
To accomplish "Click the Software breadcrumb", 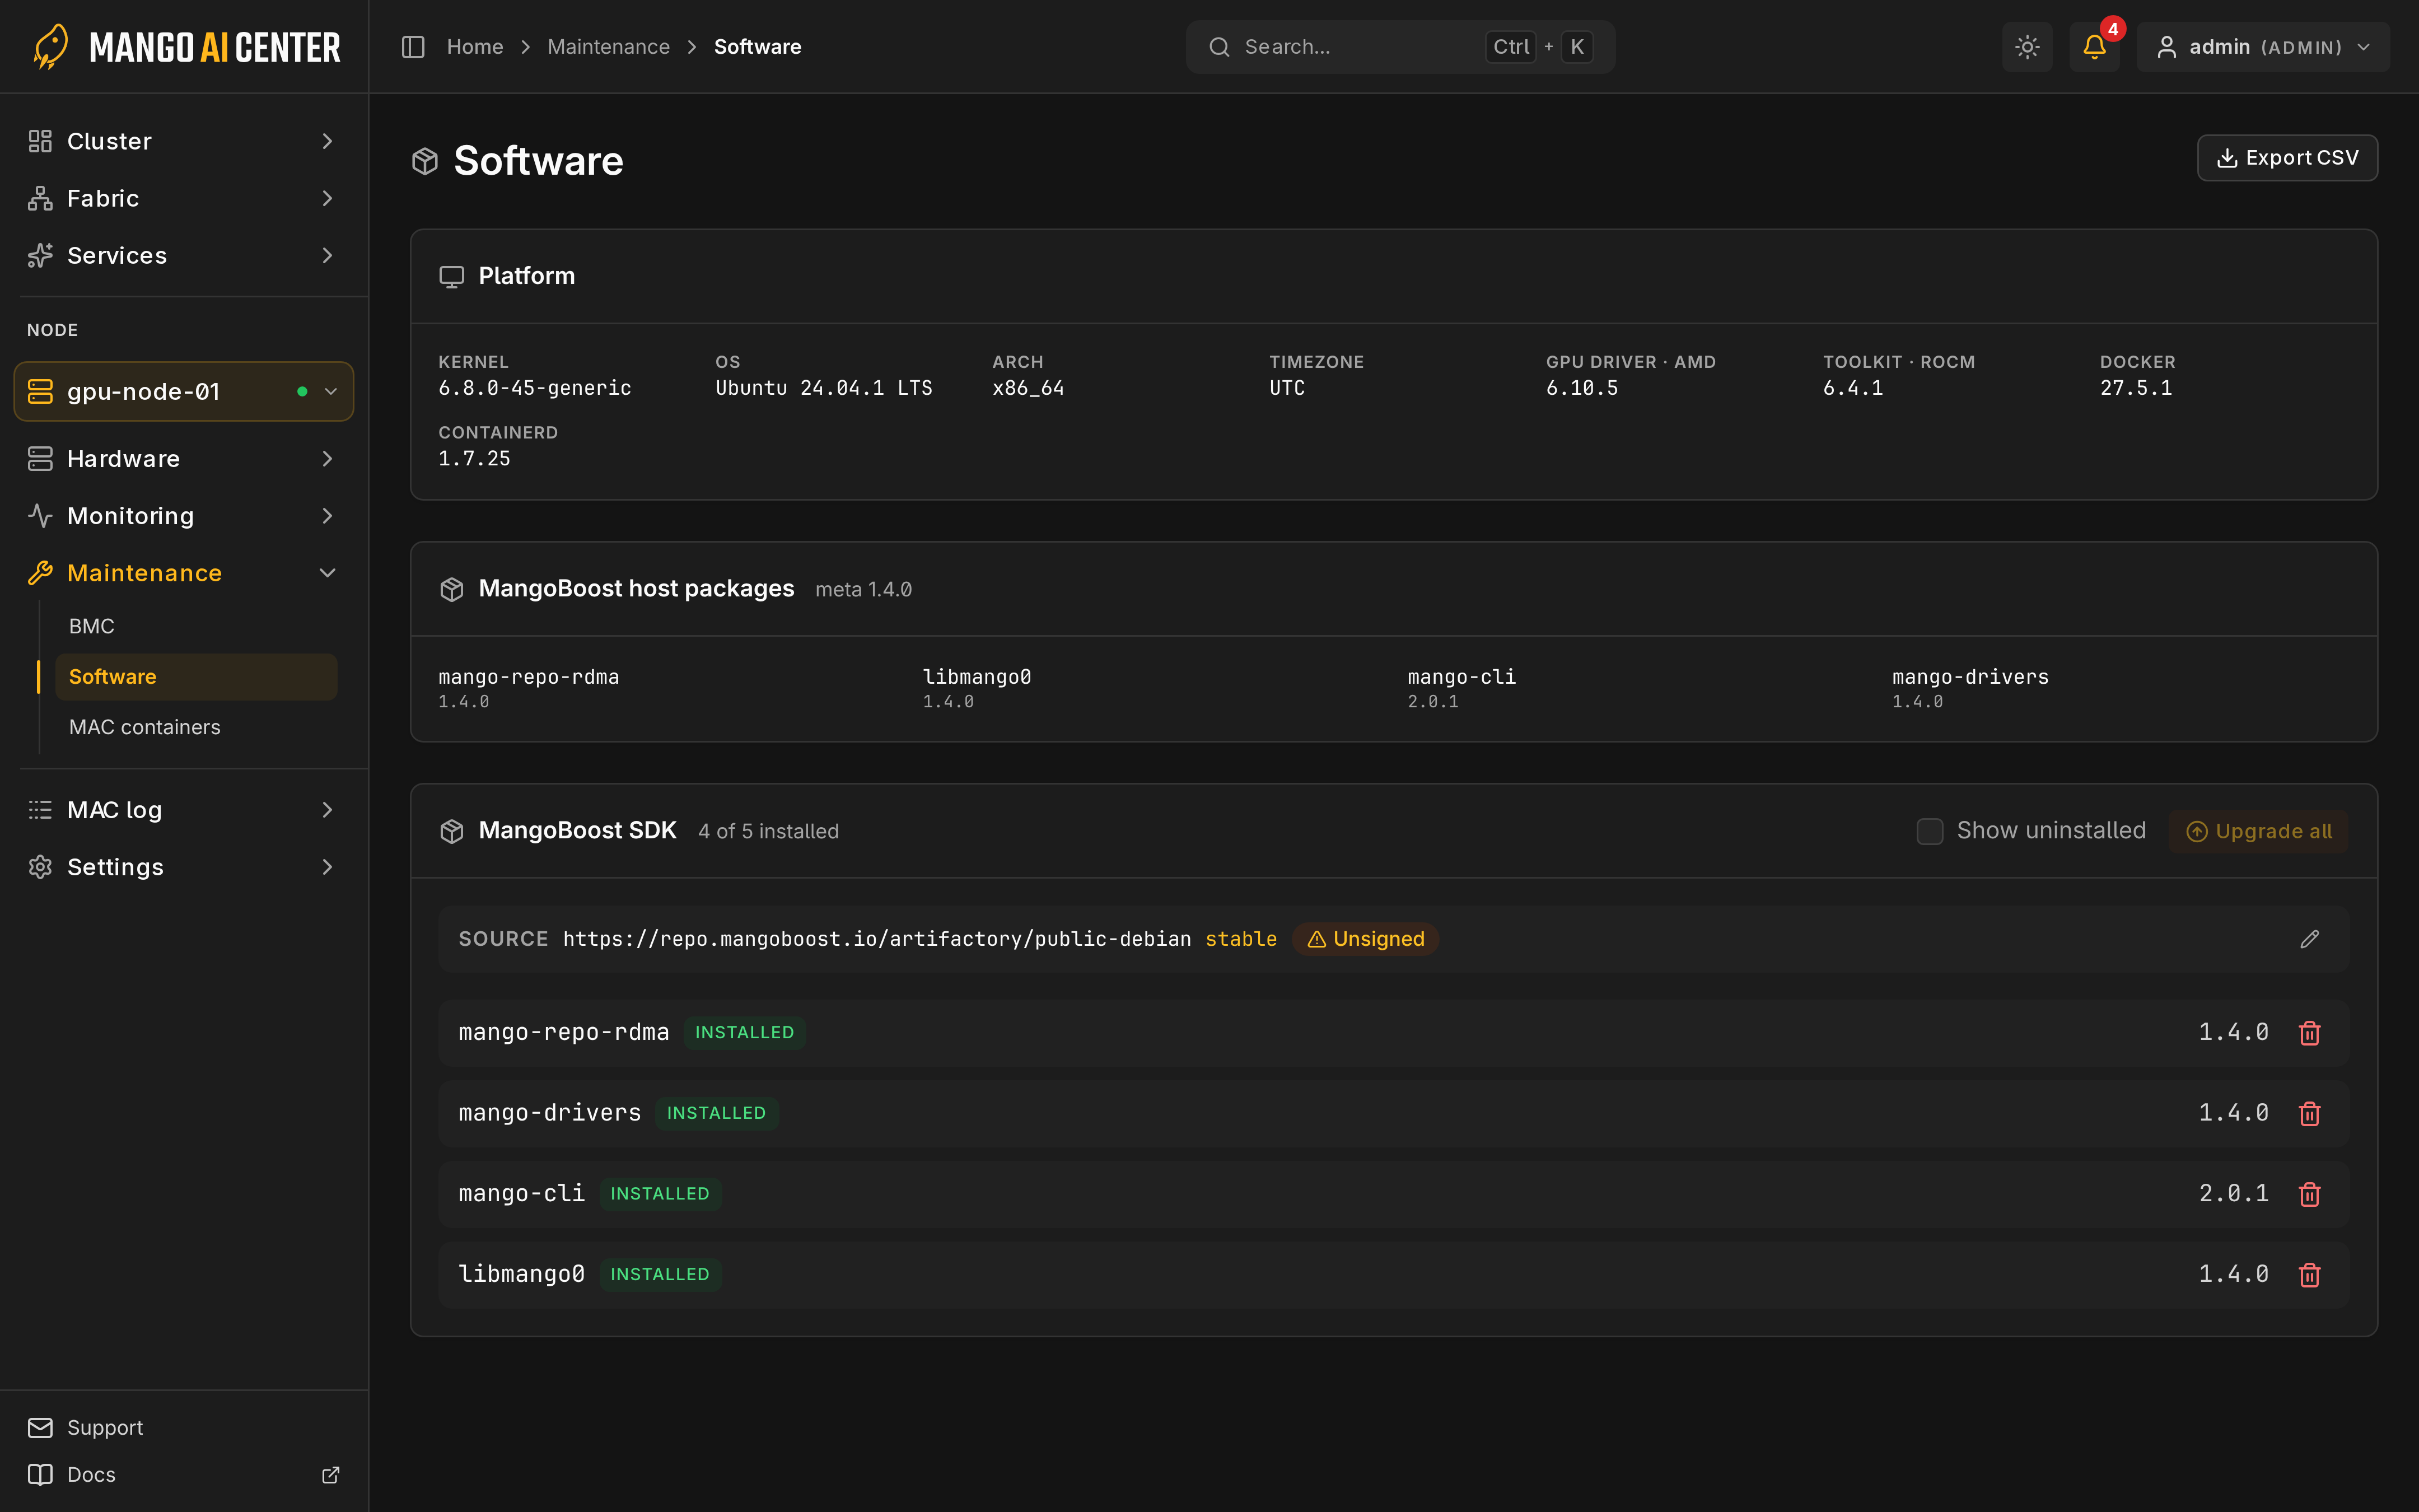I will coord(758,47).
